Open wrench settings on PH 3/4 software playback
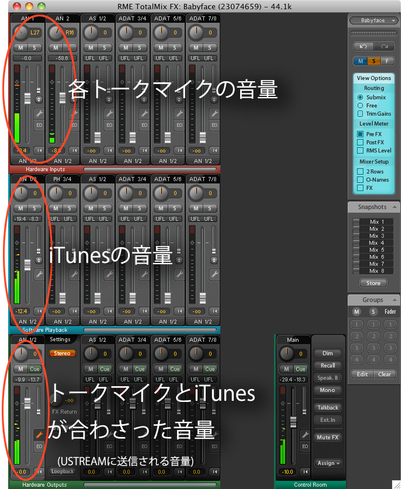The image size is (409, 489). coord(74,274)
